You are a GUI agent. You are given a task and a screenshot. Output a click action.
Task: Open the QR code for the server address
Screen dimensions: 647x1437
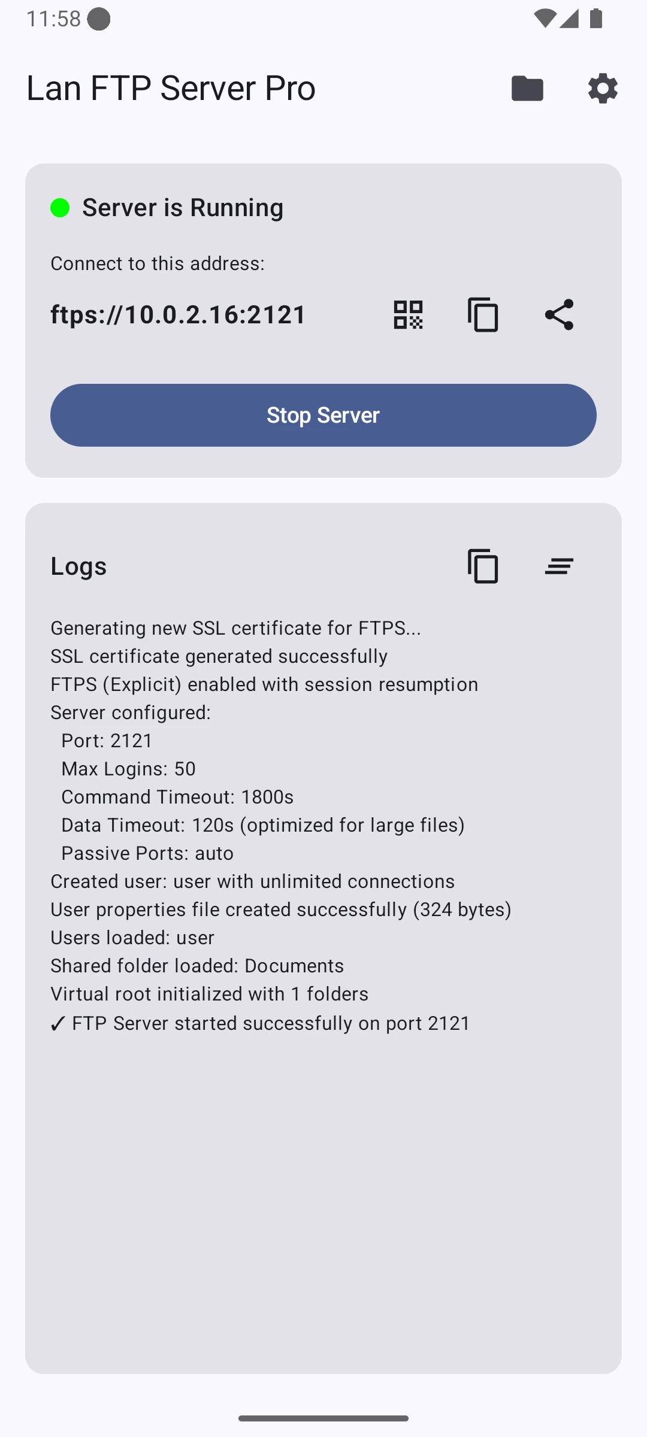pos(407,314)
